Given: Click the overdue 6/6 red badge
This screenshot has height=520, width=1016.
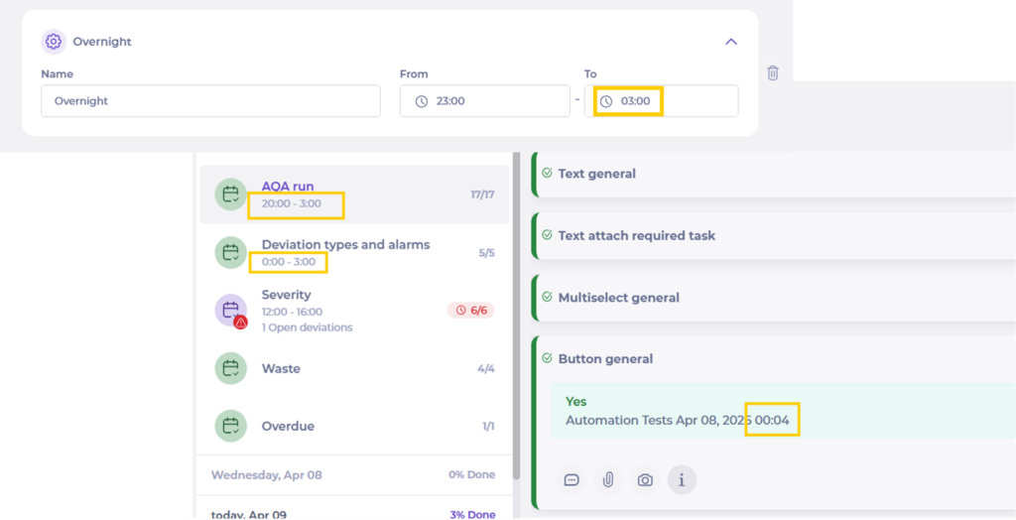Looking at the screenshot, I should 470,311.
